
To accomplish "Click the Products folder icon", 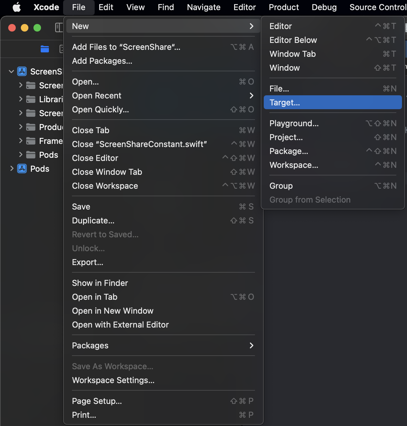I will [x=31, y=127].
